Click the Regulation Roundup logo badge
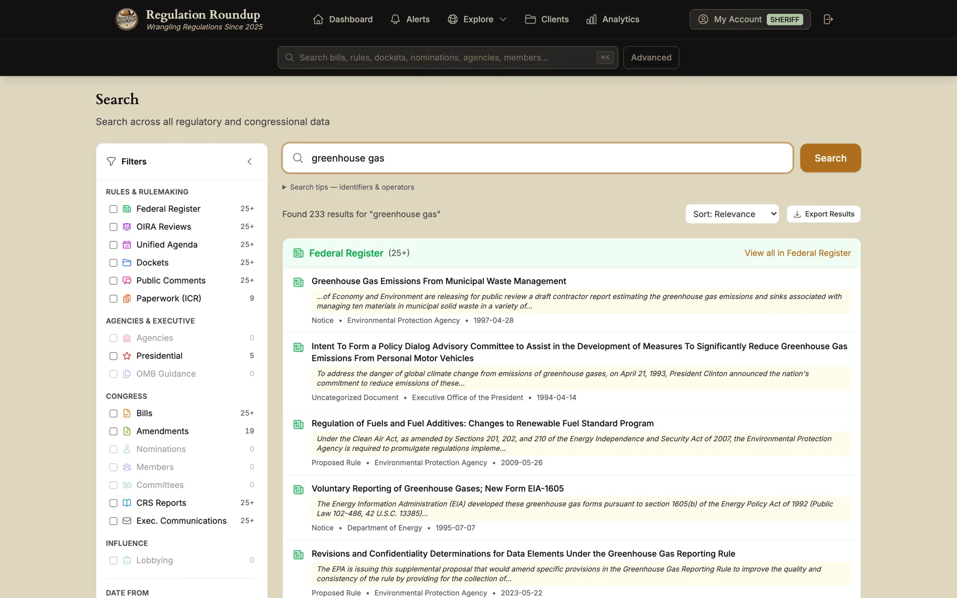Viewport: 957px width, 598px height. coord(127,19)
